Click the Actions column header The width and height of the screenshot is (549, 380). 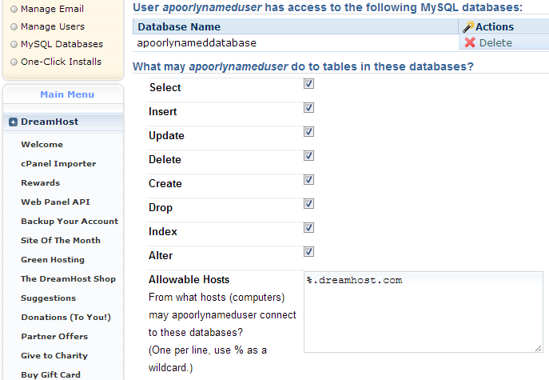pyautogui.click(x=503, y=26)
